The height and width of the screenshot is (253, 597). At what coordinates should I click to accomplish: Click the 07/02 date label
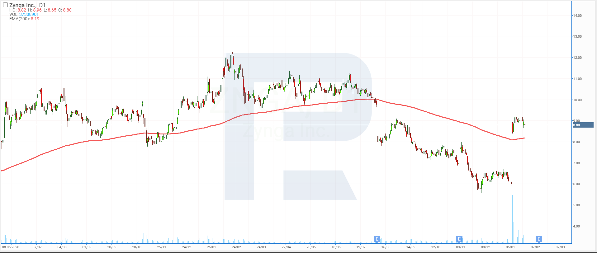(535, 247)
